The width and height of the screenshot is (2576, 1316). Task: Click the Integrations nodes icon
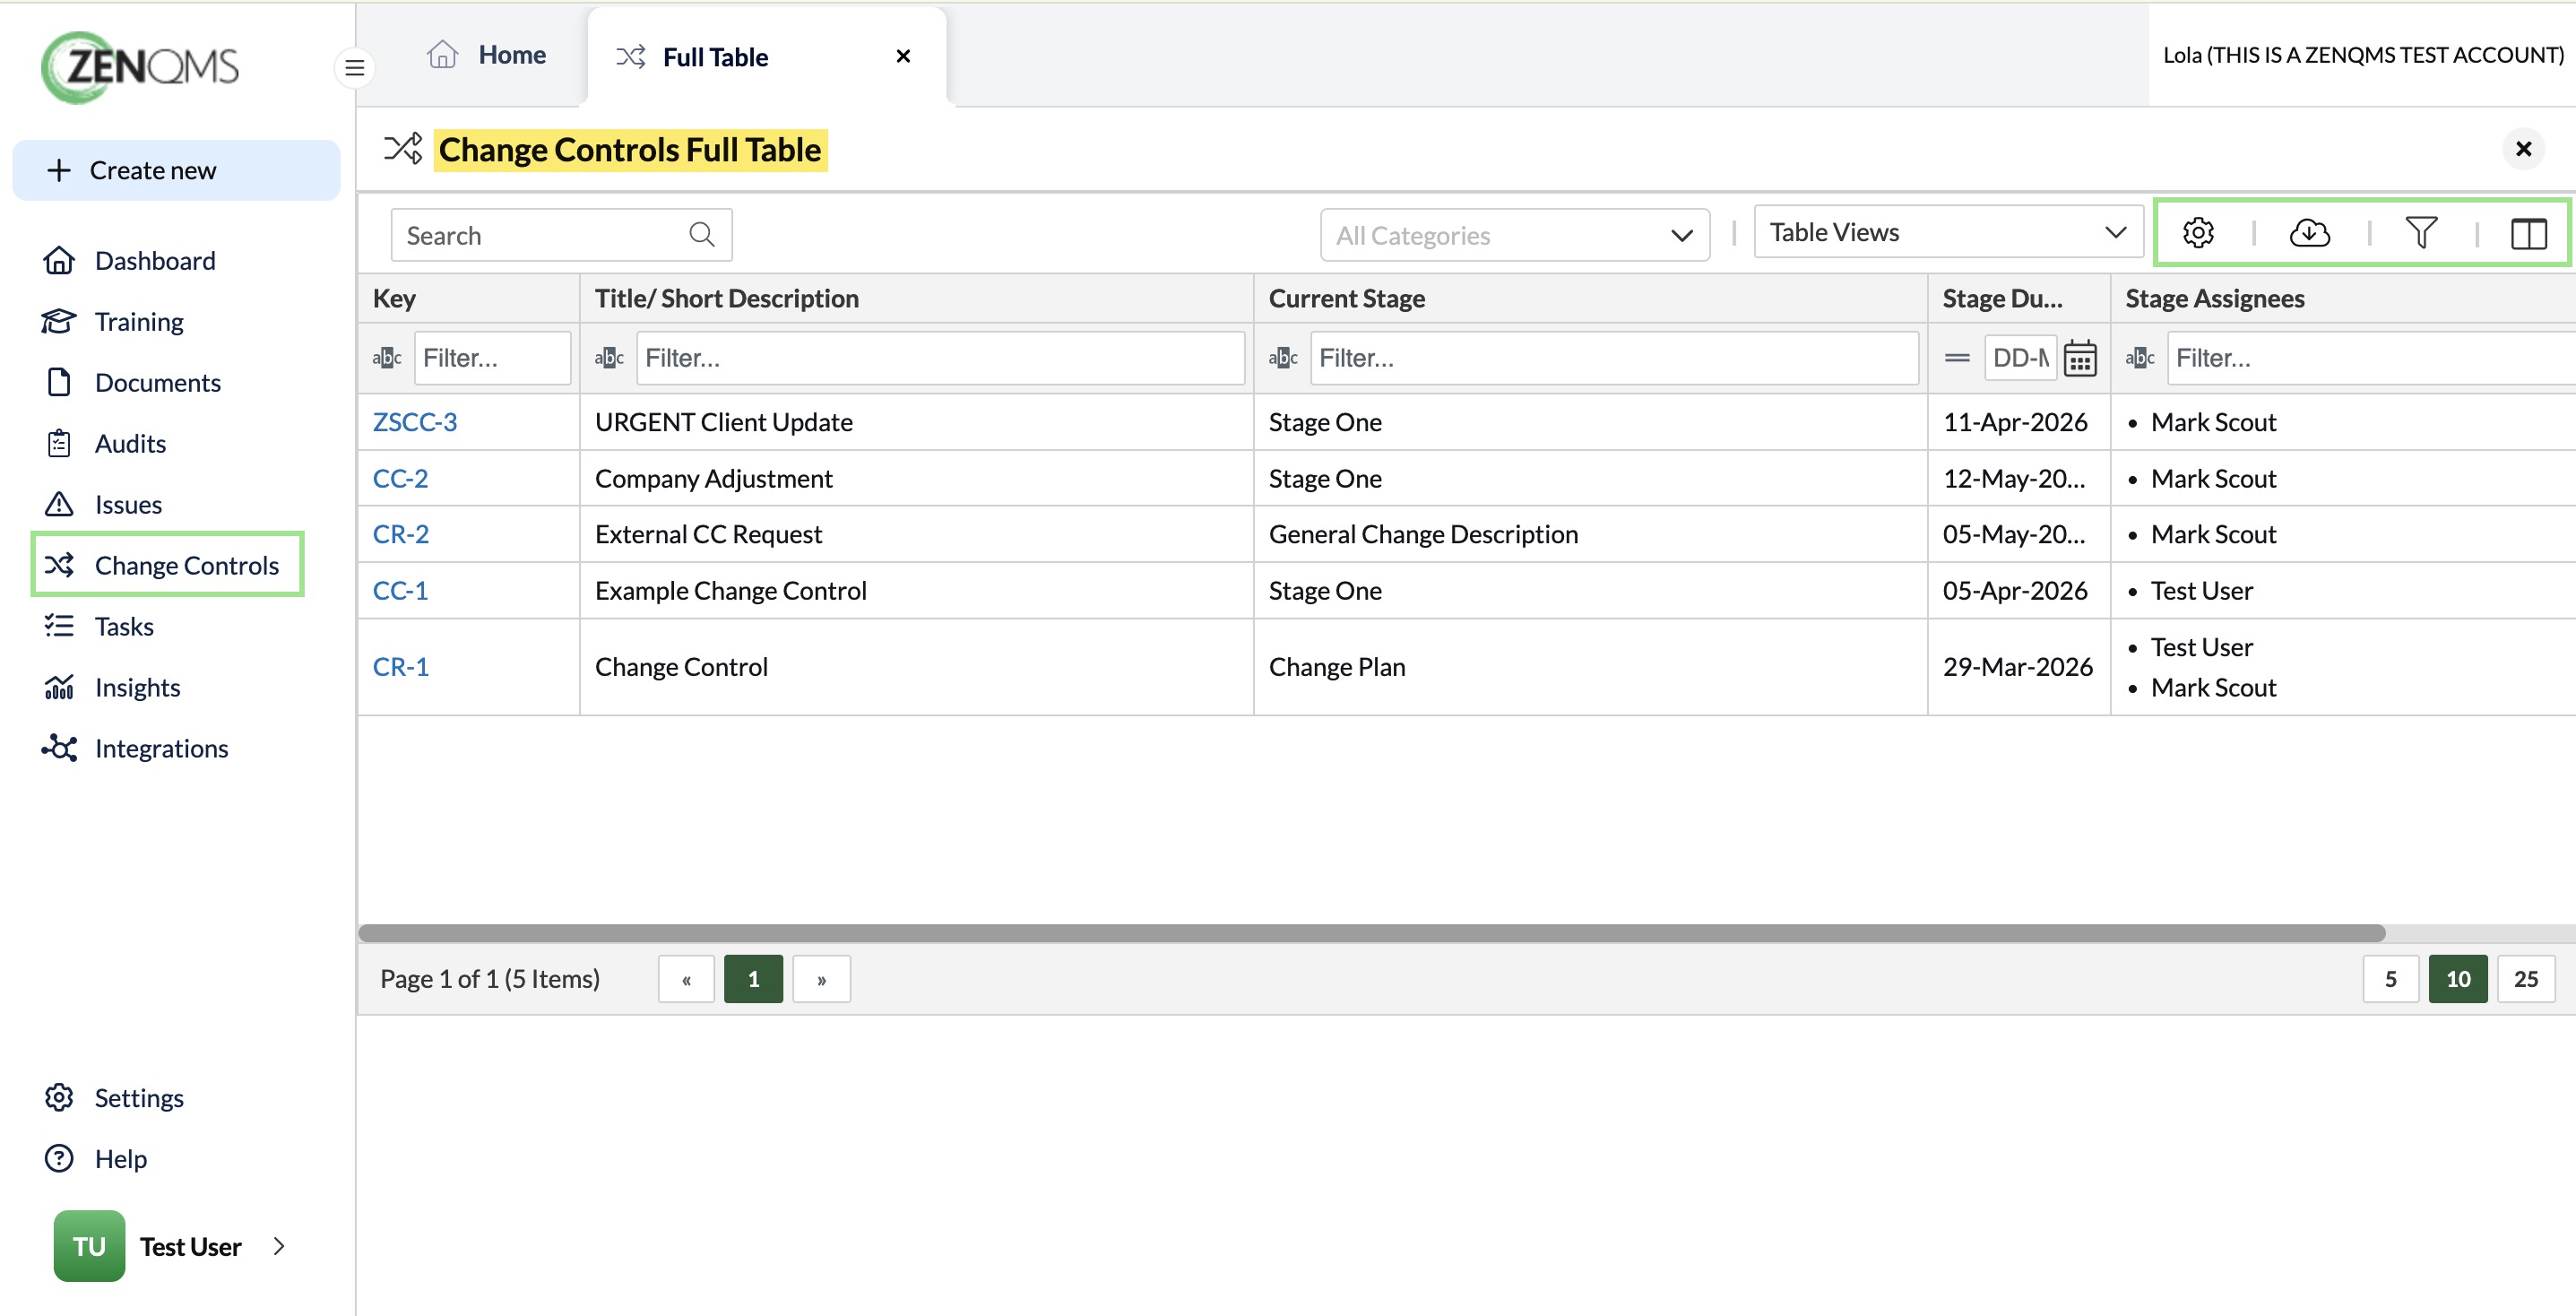tap(59, 748)
